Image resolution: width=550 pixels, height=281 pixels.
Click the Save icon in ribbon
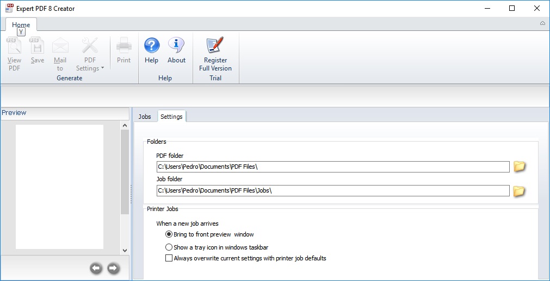pyautogui.click(x=37, y=46)
